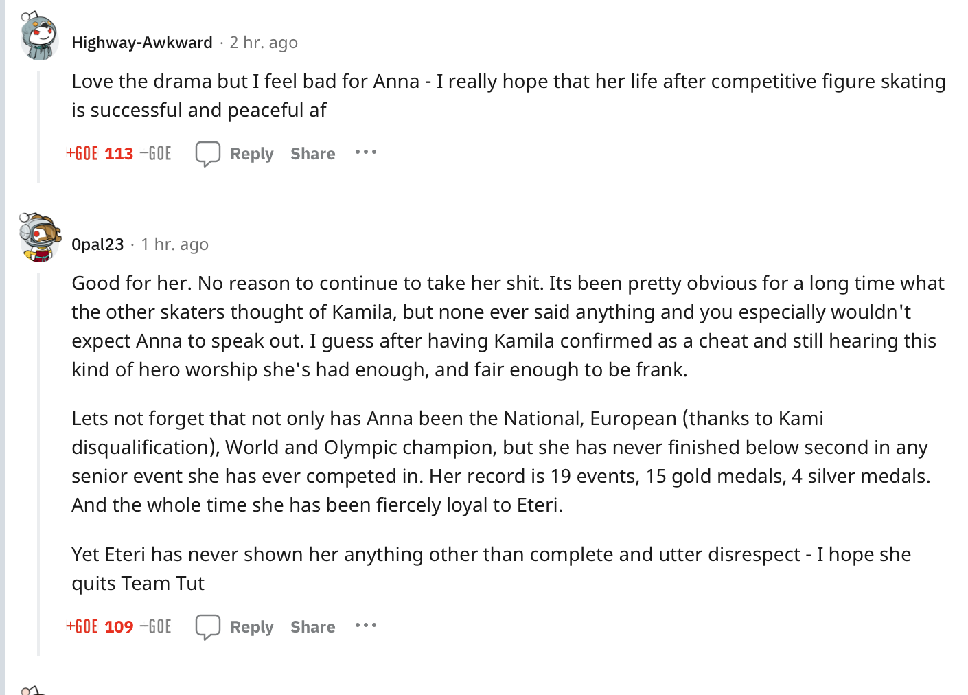
Task: Visit Highway-Awkward's user profile link
Action: click(x=142, y=43)
